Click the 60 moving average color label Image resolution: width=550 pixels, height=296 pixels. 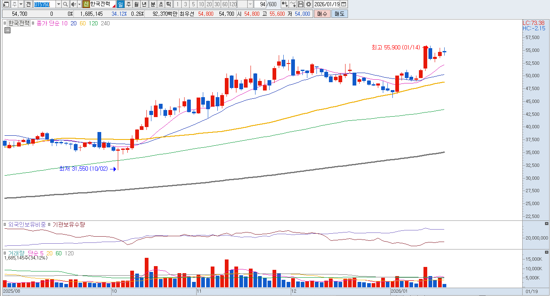83,24
